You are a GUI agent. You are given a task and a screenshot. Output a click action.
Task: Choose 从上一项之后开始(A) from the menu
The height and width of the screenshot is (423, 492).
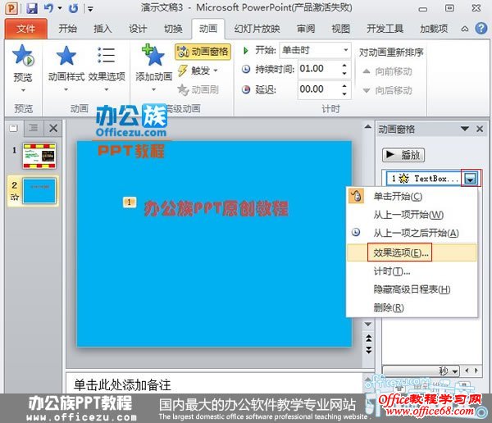[x=412, y=233]
